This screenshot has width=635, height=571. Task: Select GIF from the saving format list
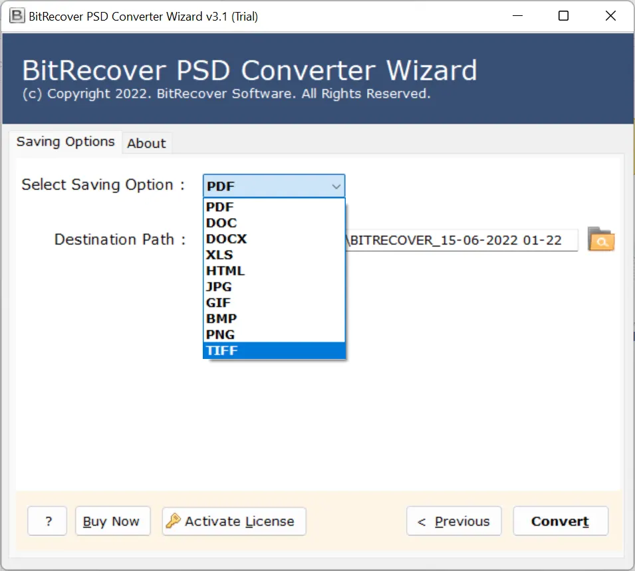click(274, 302)
